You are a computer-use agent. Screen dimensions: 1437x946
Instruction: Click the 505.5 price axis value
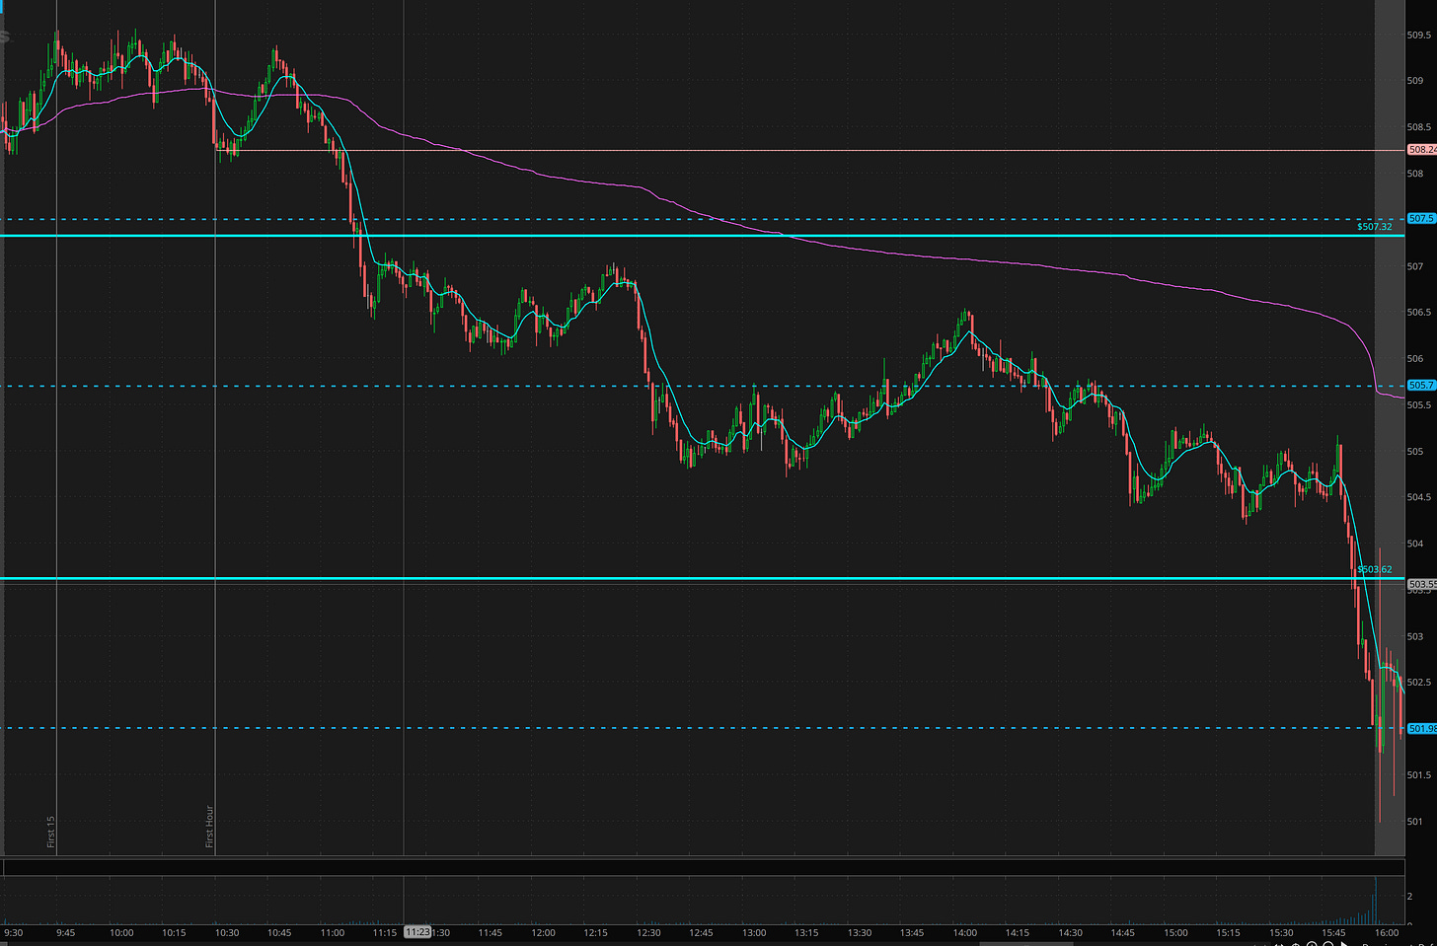coord(1418,405)
